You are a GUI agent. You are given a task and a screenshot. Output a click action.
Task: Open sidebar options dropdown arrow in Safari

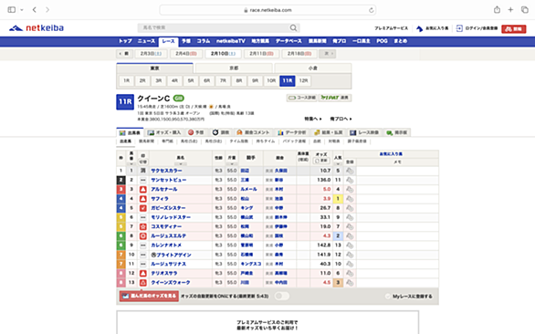22,10
